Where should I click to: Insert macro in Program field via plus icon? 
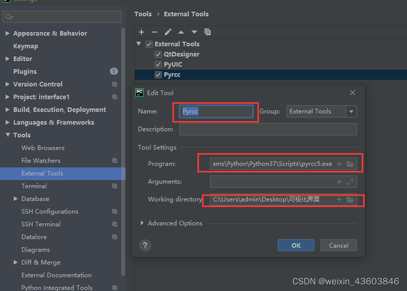coord(339,164)
